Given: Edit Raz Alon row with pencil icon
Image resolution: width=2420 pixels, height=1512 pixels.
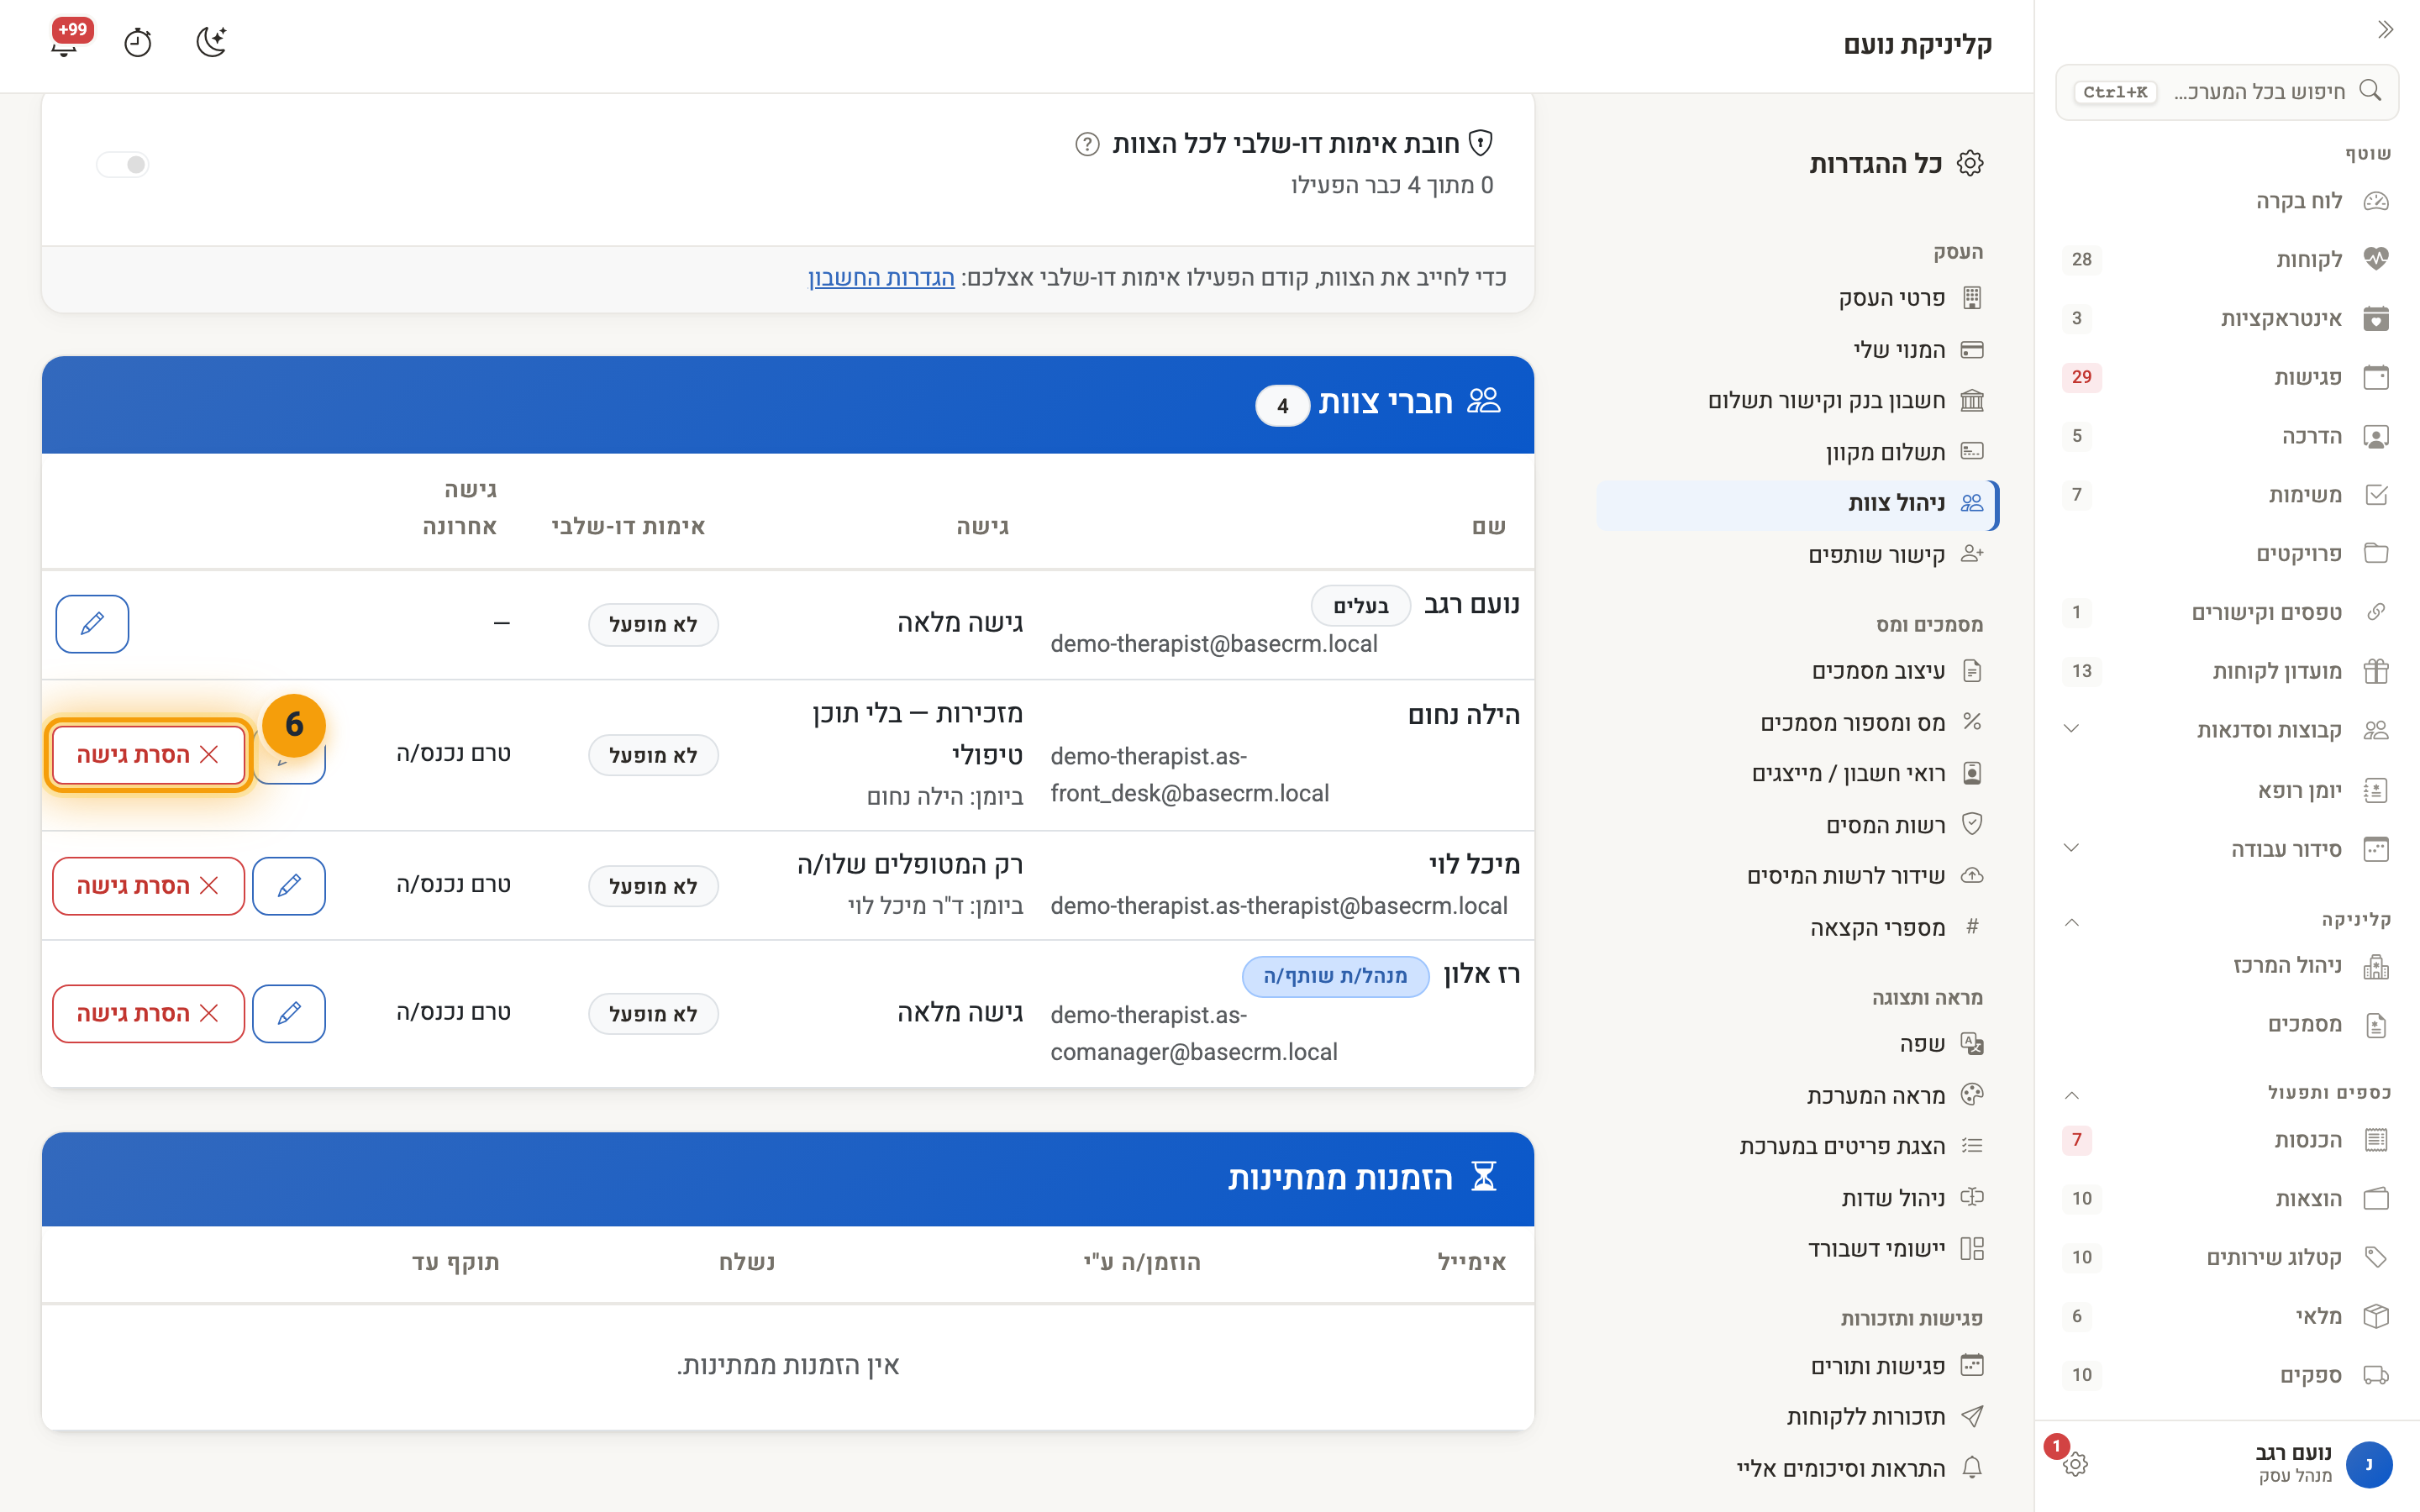Looking at the screenshot, I should tap(289, 1013).
